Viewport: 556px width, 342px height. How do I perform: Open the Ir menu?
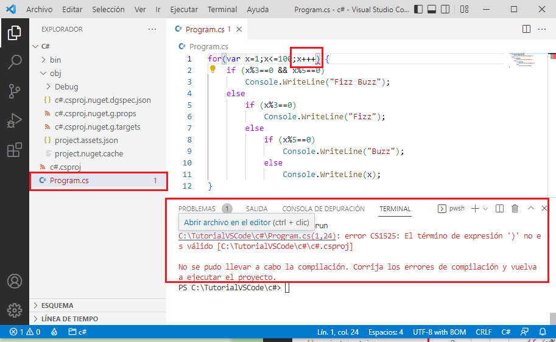[158, 10]
